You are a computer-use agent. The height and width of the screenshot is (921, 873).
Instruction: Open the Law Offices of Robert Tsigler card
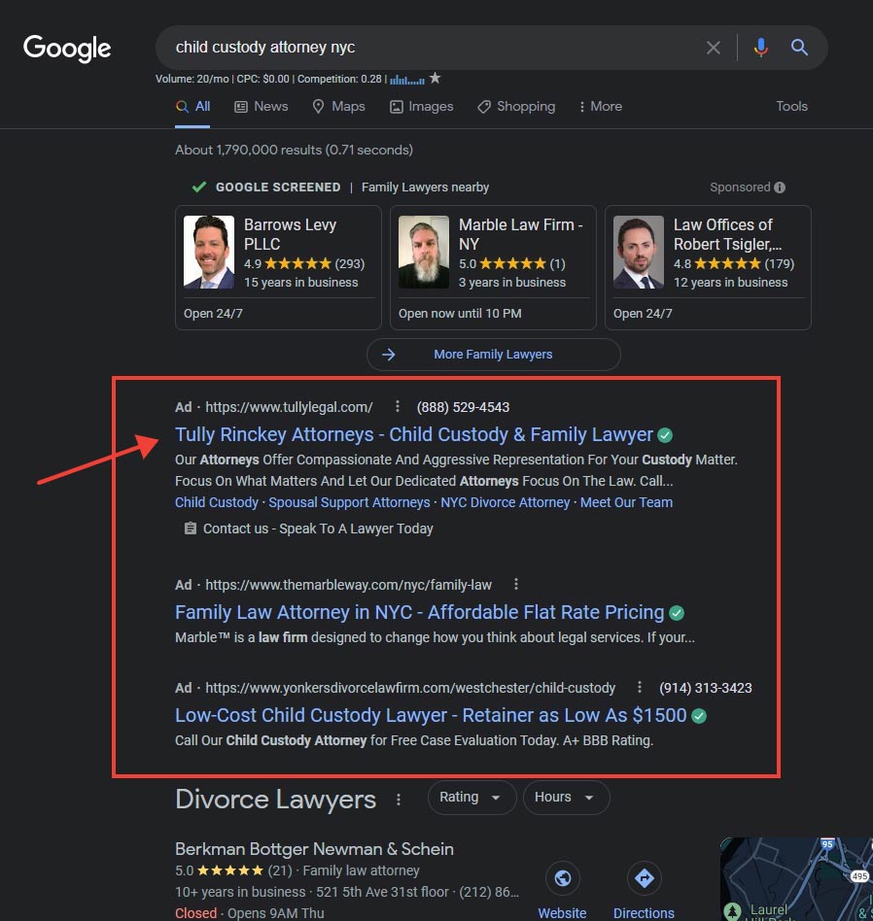pos(708,267)
